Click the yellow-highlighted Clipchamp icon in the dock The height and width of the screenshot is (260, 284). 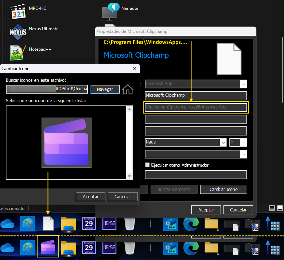[x=48, y=246]
